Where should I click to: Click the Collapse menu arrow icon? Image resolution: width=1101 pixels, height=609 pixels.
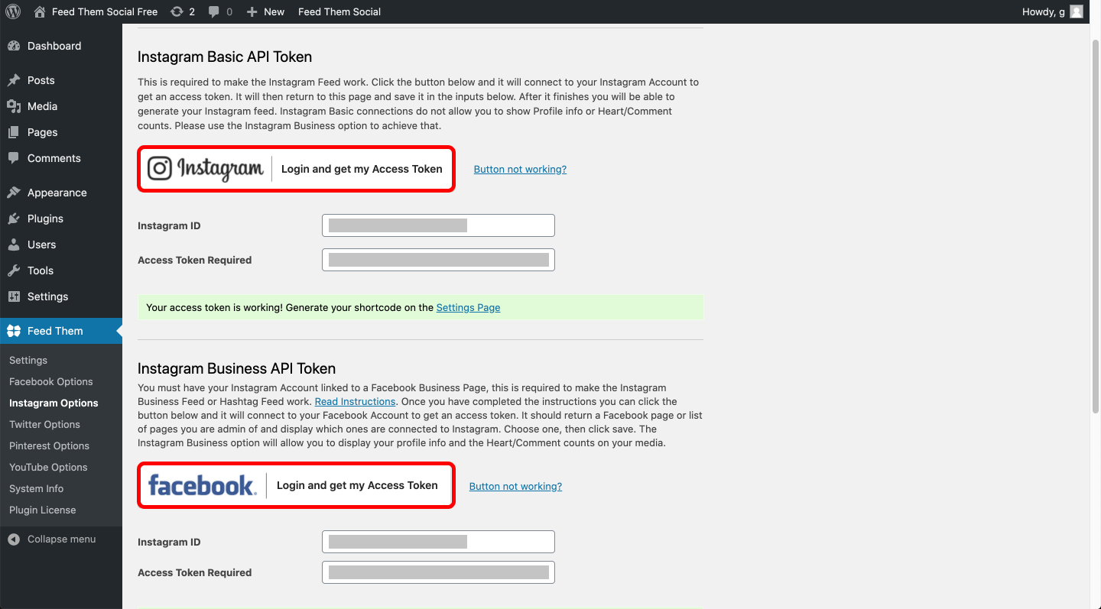tap(14, 539)
